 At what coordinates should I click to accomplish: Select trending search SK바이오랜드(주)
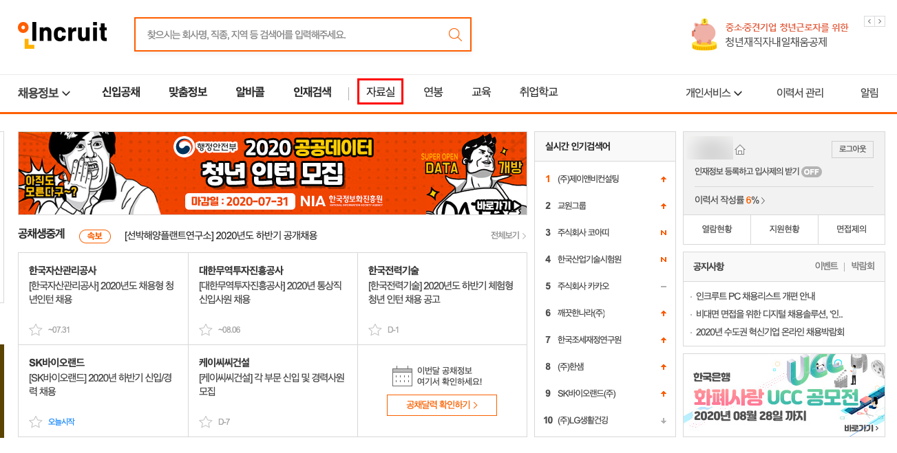pos(587,393)
